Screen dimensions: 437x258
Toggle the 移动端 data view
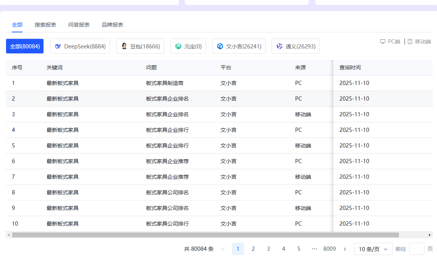418,42
